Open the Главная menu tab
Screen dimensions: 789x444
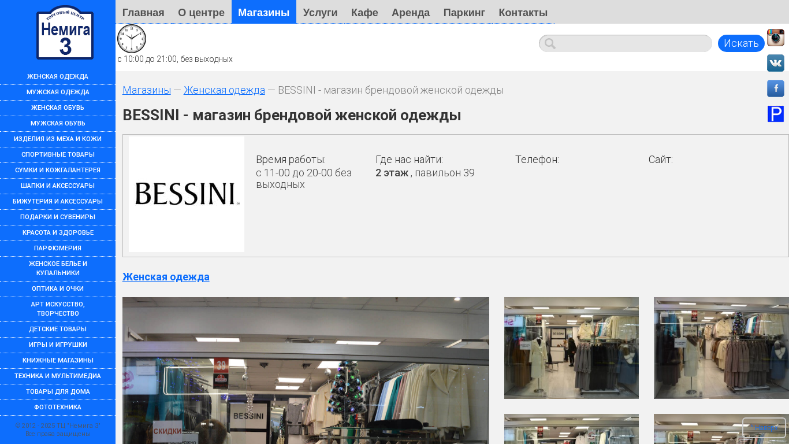click(143, 12)
